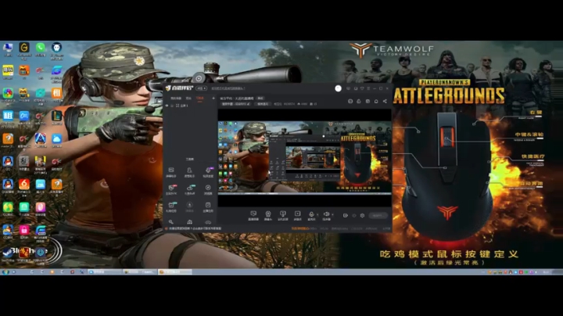The height and width of the screenshot is (316, 563).
Task: Toggle the eye visibility icon on the scene row
Action: coord(167,106)
